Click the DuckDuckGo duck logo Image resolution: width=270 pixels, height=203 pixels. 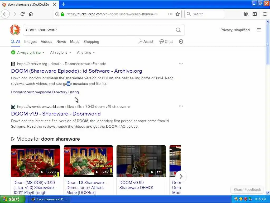click(x=15, y=30)
